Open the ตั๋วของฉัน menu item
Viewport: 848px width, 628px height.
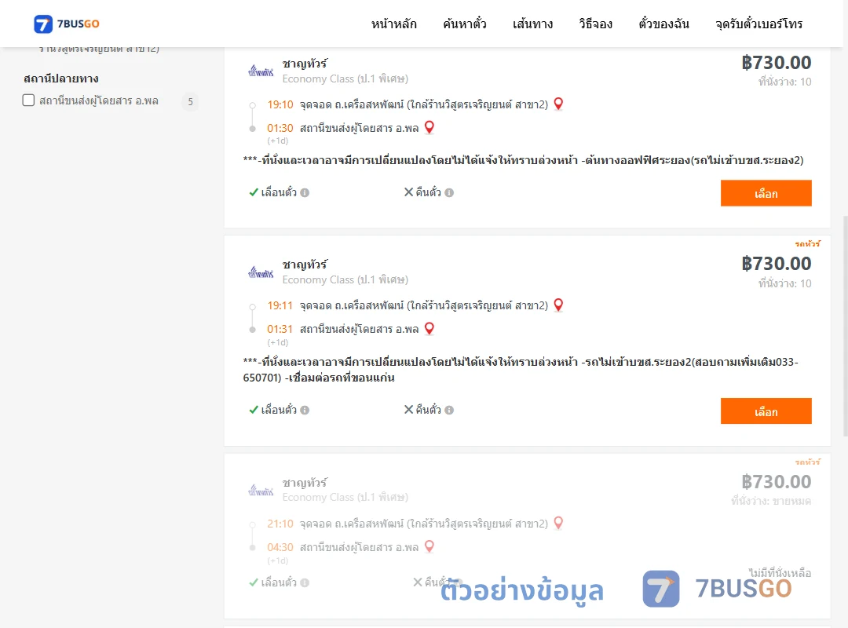663,24
